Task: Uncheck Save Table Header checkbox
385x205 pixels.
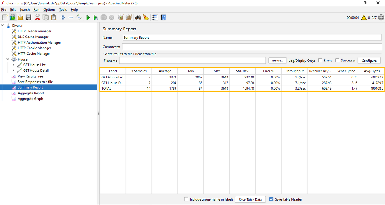Action: (271, 199)
